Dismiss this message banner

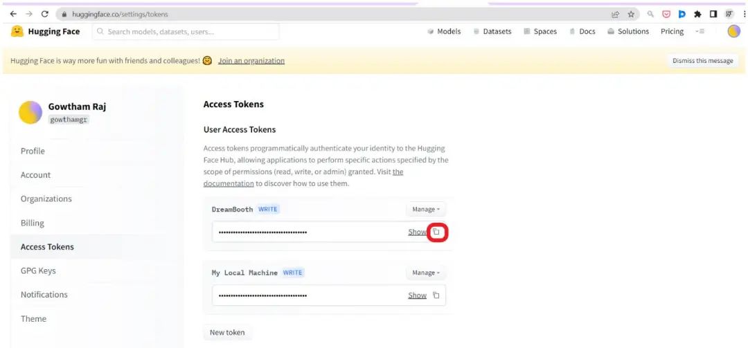click(x=703, y=61)
